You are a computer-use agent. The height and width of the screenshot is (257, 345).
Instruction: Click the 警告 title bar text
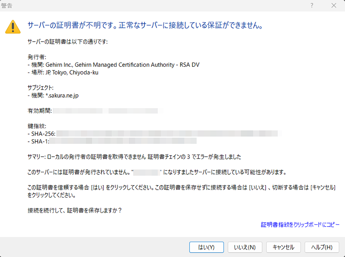click(x=8, y=6)
